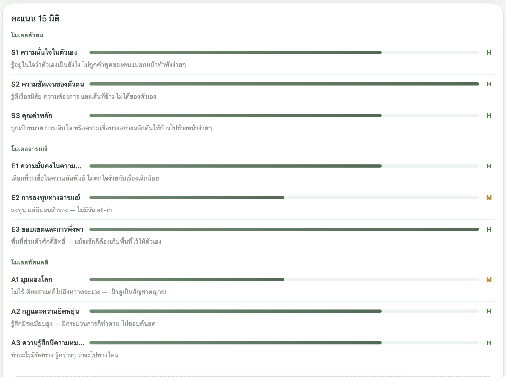Click the S1 ความมั่นใจในตัวเอง progress bar
This screenshot has height=377, width=506.
(284, 52)
